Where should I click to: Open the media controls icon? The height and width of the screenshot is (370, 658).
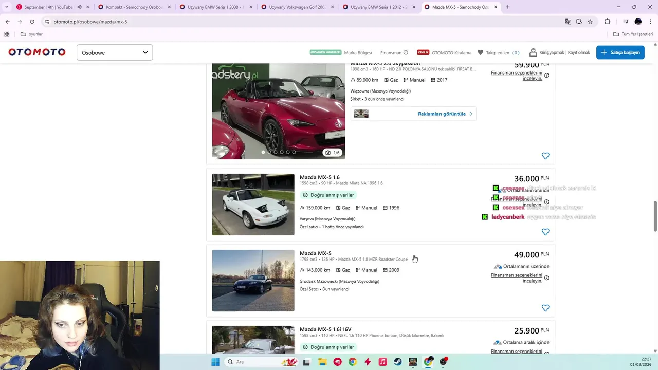coord(626,22)
